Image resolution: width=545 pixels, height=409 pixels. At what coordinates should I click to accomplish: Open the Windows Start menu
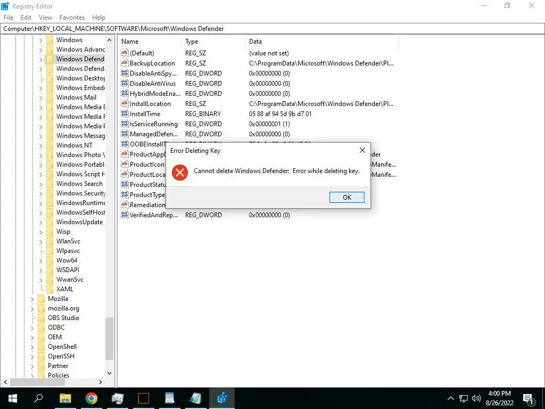[x=13, y=398]
